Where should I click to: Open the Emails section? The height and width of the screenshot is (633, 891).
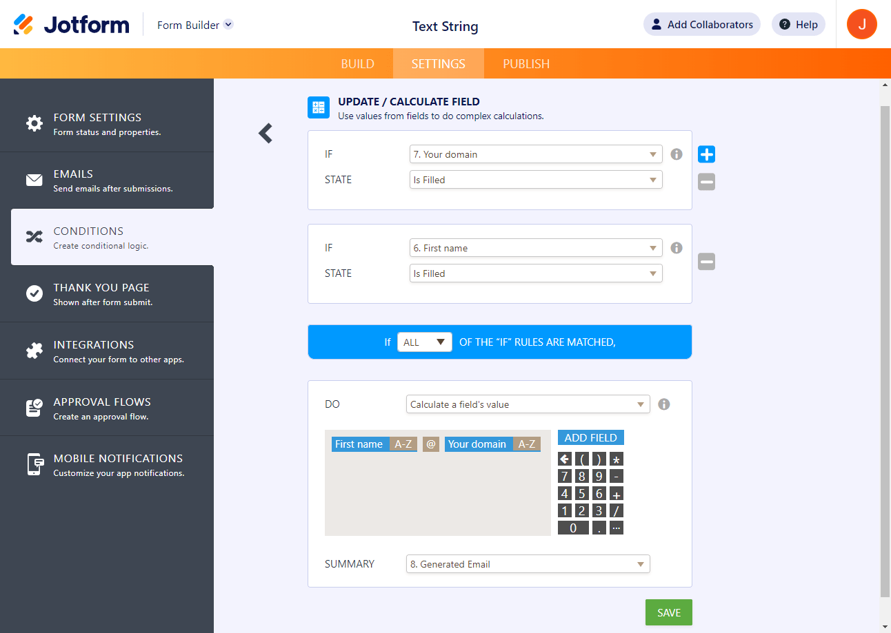pyautogui.click(x=107, y=180)
